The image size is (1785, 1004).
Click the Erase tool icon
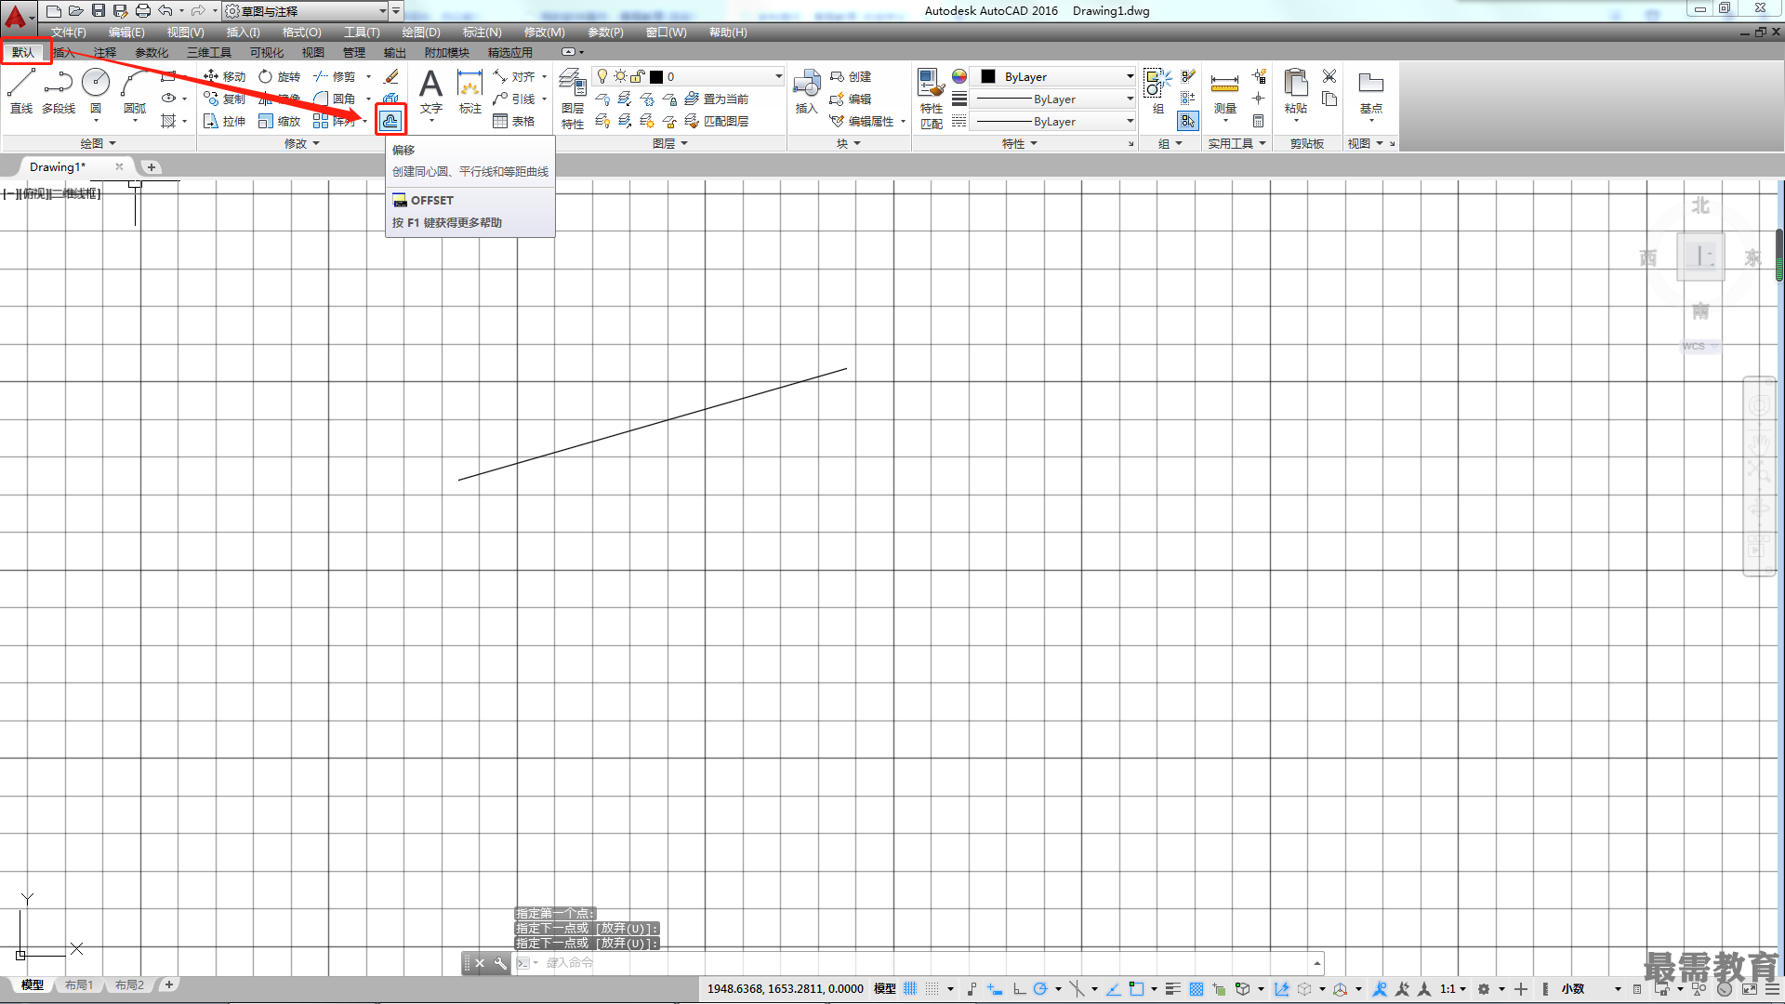391,76
